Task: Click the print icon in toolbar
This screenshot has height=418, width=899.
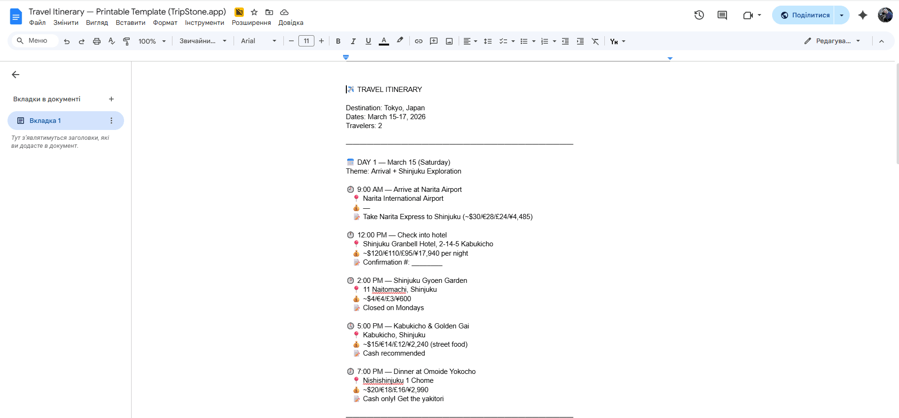Action: [x=97, y=41]
